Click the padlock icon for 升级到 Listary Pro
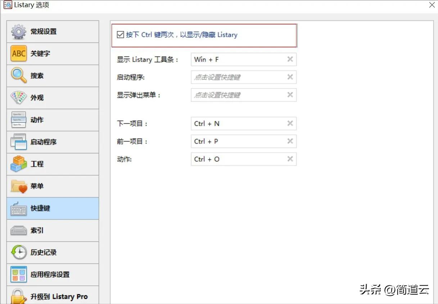Image resolution: width=438 pixels, height=304 pixels. click(x=18, y=296)
